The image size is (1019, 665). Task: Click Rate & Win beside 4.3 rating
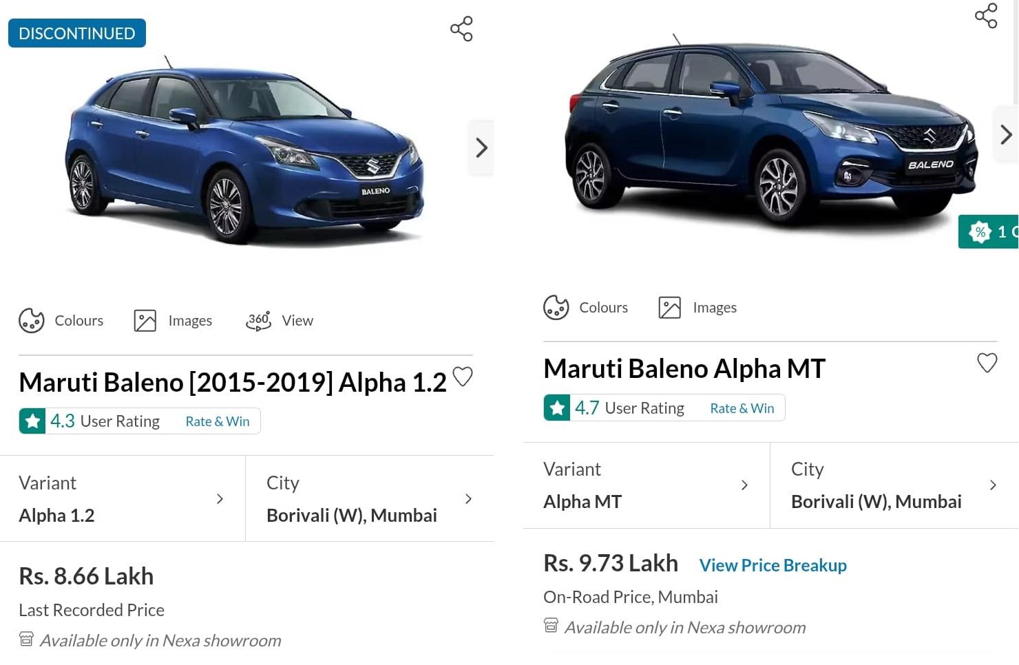pyautogui.click(x=218, y=421)
